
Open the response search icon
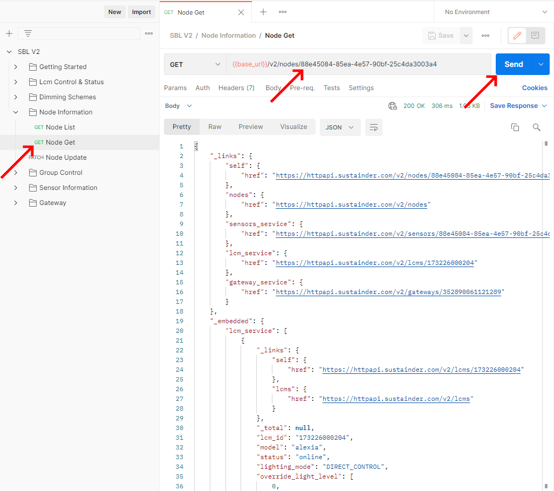click(x=536, y=127)
